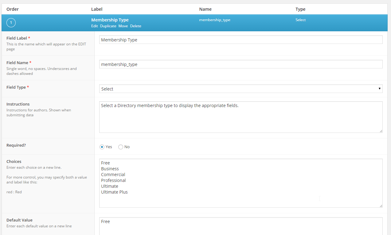This screenshot has height=235, width=391.
Task: Choose No for the Required option
Action: [120, 147]
